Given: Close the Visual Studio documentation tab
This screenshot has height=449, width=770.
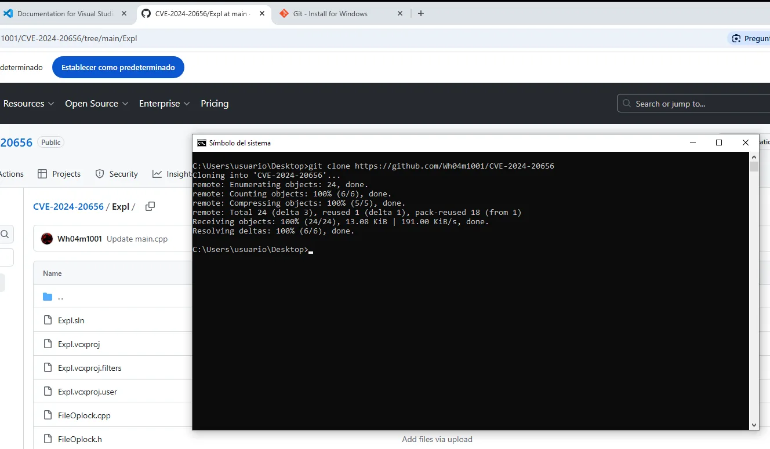Looking at the screenshot, I should [x=124, y=13].
